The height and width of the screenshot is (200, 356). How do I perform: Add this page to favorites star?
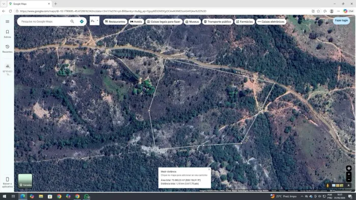click(318, 11)
